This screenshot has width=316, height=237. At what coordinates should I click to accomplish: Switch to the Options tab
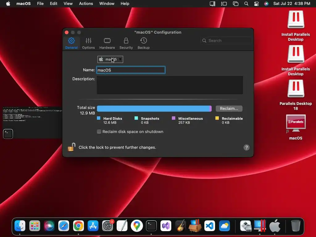(x=88, y=43)
